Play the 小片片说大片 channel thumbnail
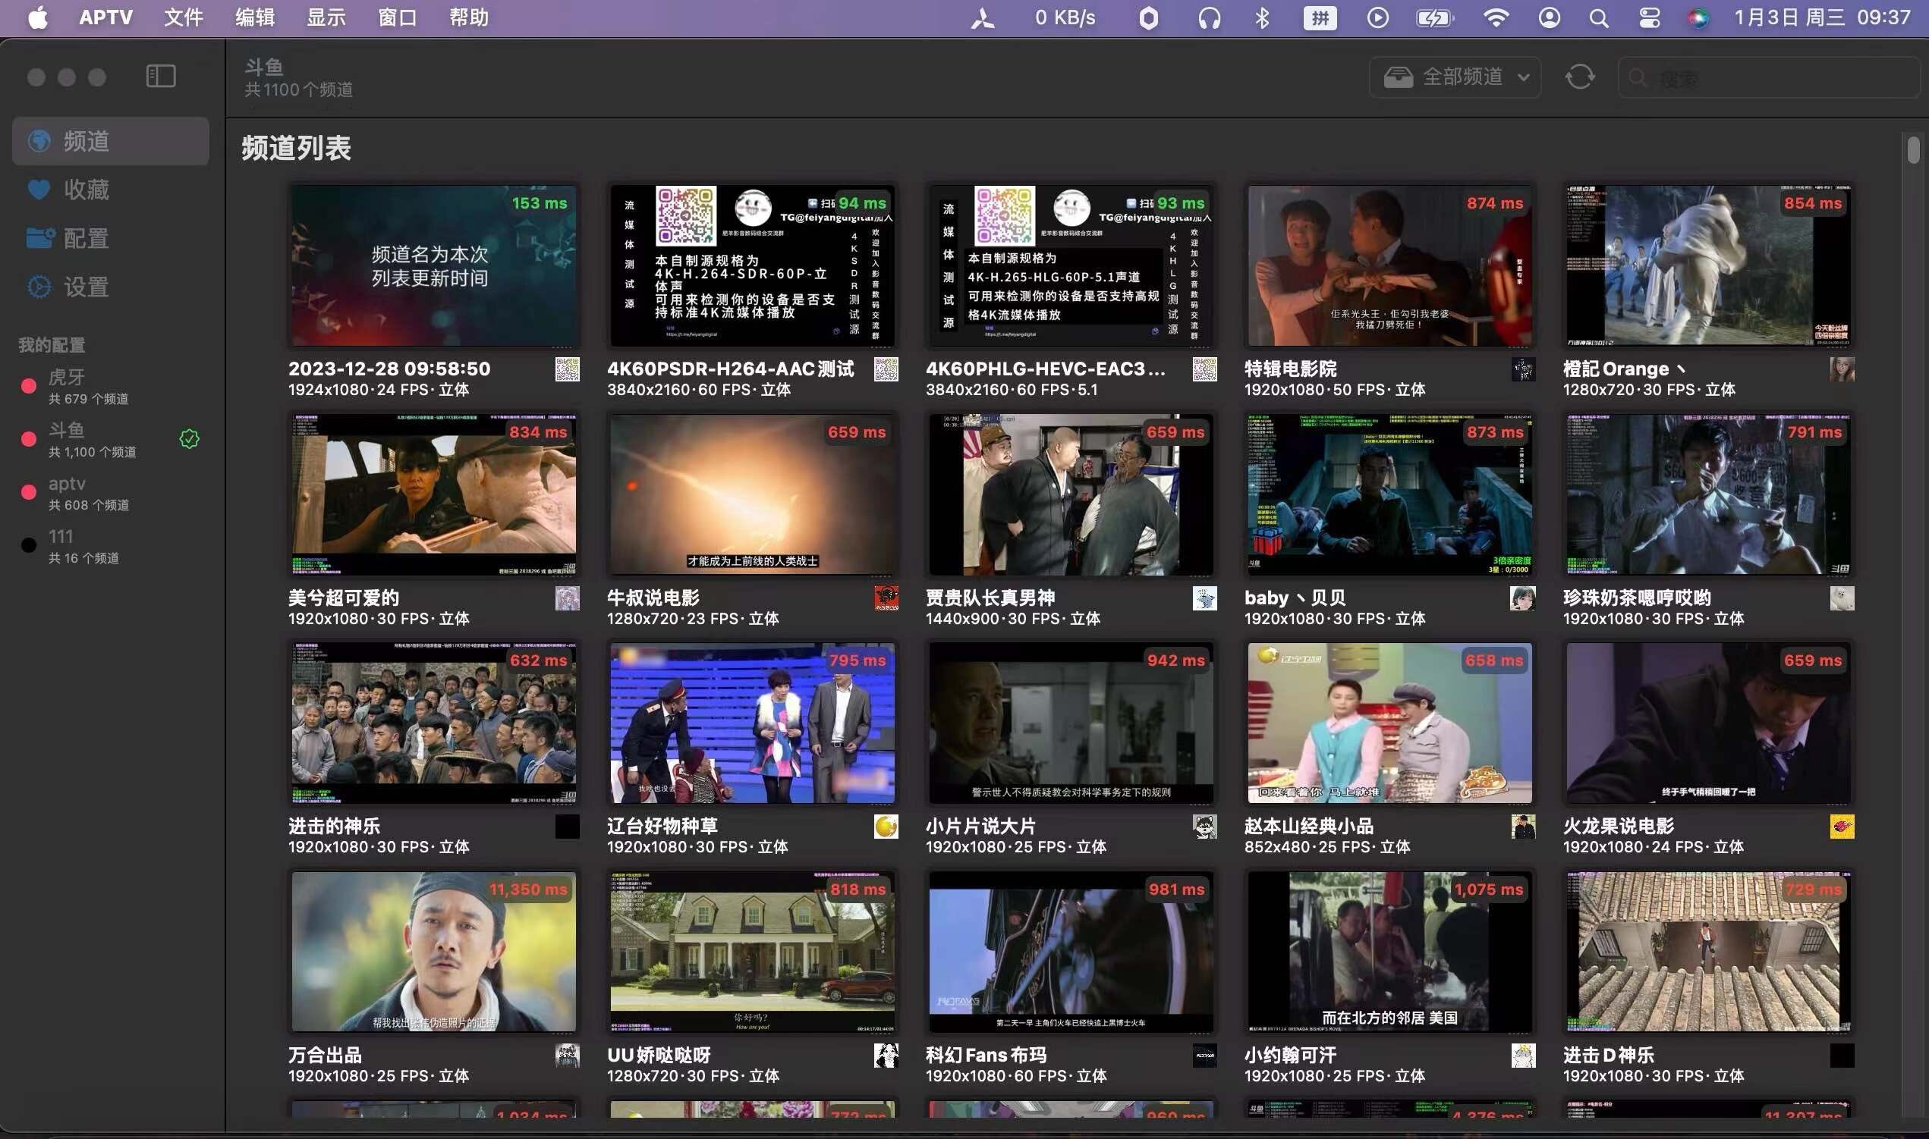This screenshot has width=1929, height=1139. 1071,723
